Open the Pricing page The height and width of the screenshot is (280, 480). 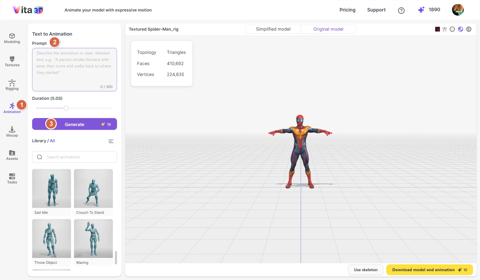pos(347,10)
